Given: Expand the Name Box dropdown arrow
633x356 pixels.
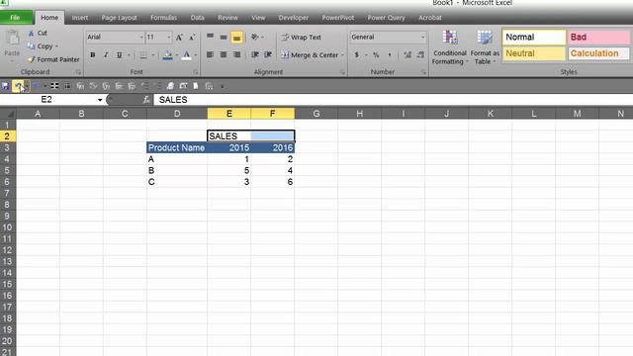Looking at the screenshot, I should point(100,100).
